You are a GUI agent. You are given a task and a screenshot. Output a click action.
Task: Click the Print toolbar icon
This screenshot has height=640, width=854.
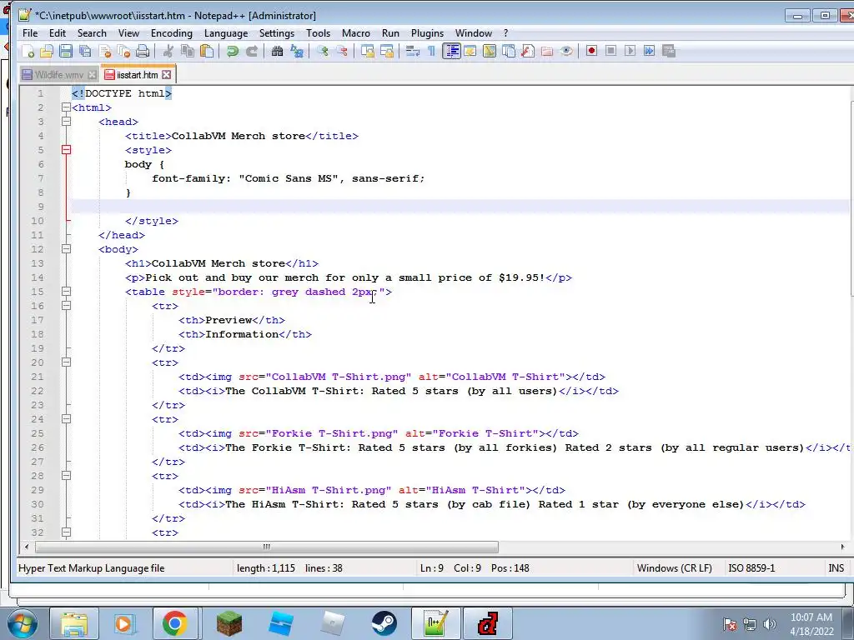click(143, 51)
